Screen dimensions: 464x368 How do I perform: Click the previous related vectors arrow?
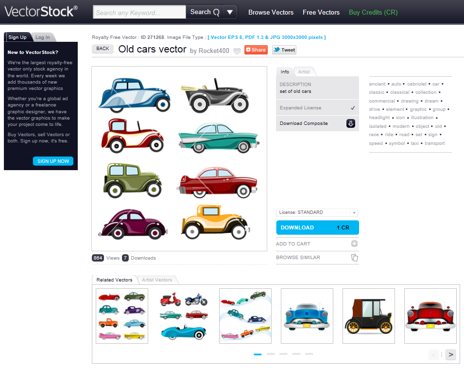433,354
